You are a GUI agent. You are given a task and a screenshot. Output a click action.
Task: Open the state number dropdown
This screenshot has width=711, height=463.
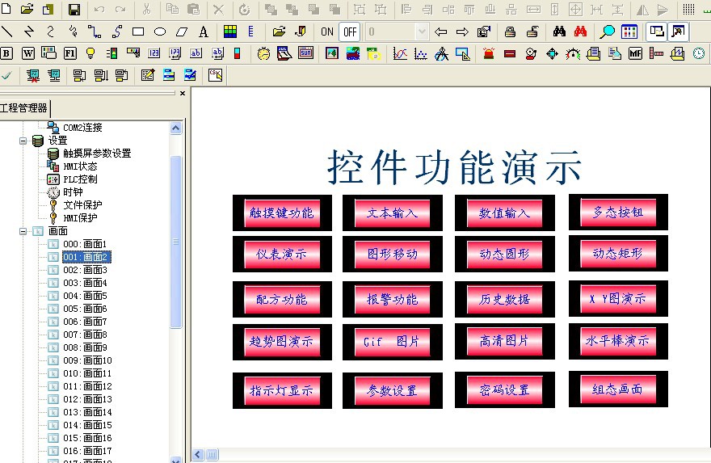(x=421, y=32)
